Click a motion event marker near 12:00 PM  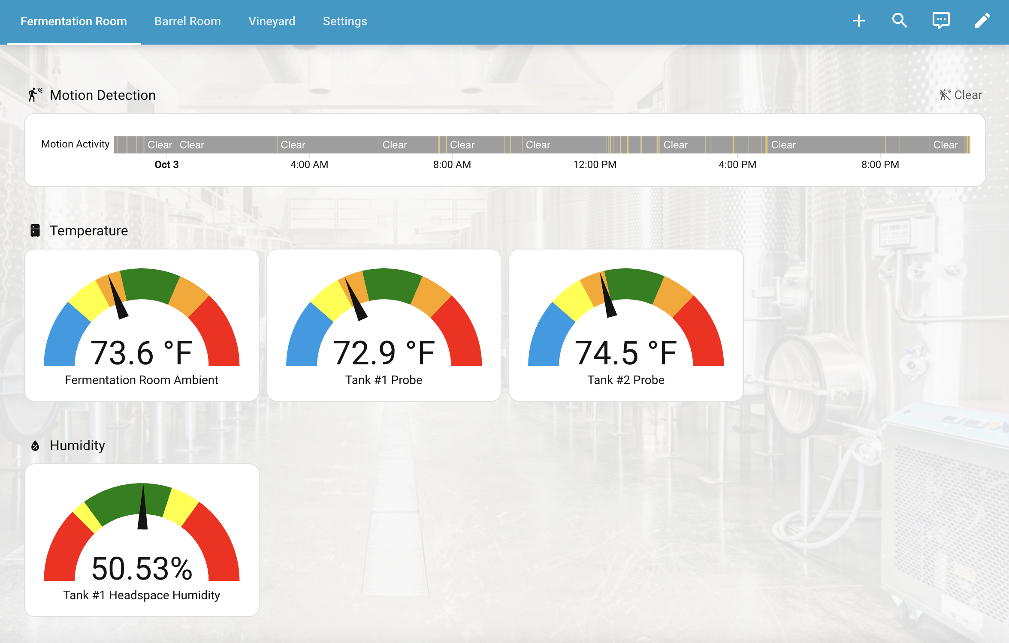[611, 145]
